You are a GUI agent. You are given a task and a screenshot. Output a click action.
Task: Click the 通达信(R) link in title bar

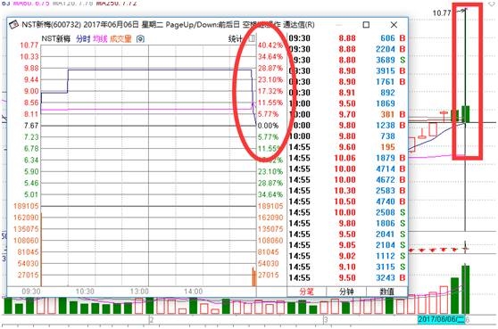[299, 24]
